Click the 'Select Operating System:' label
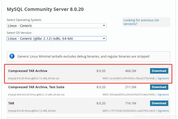Image resolution: width=178 pixels, height=119 pixels. pos(24,20)
